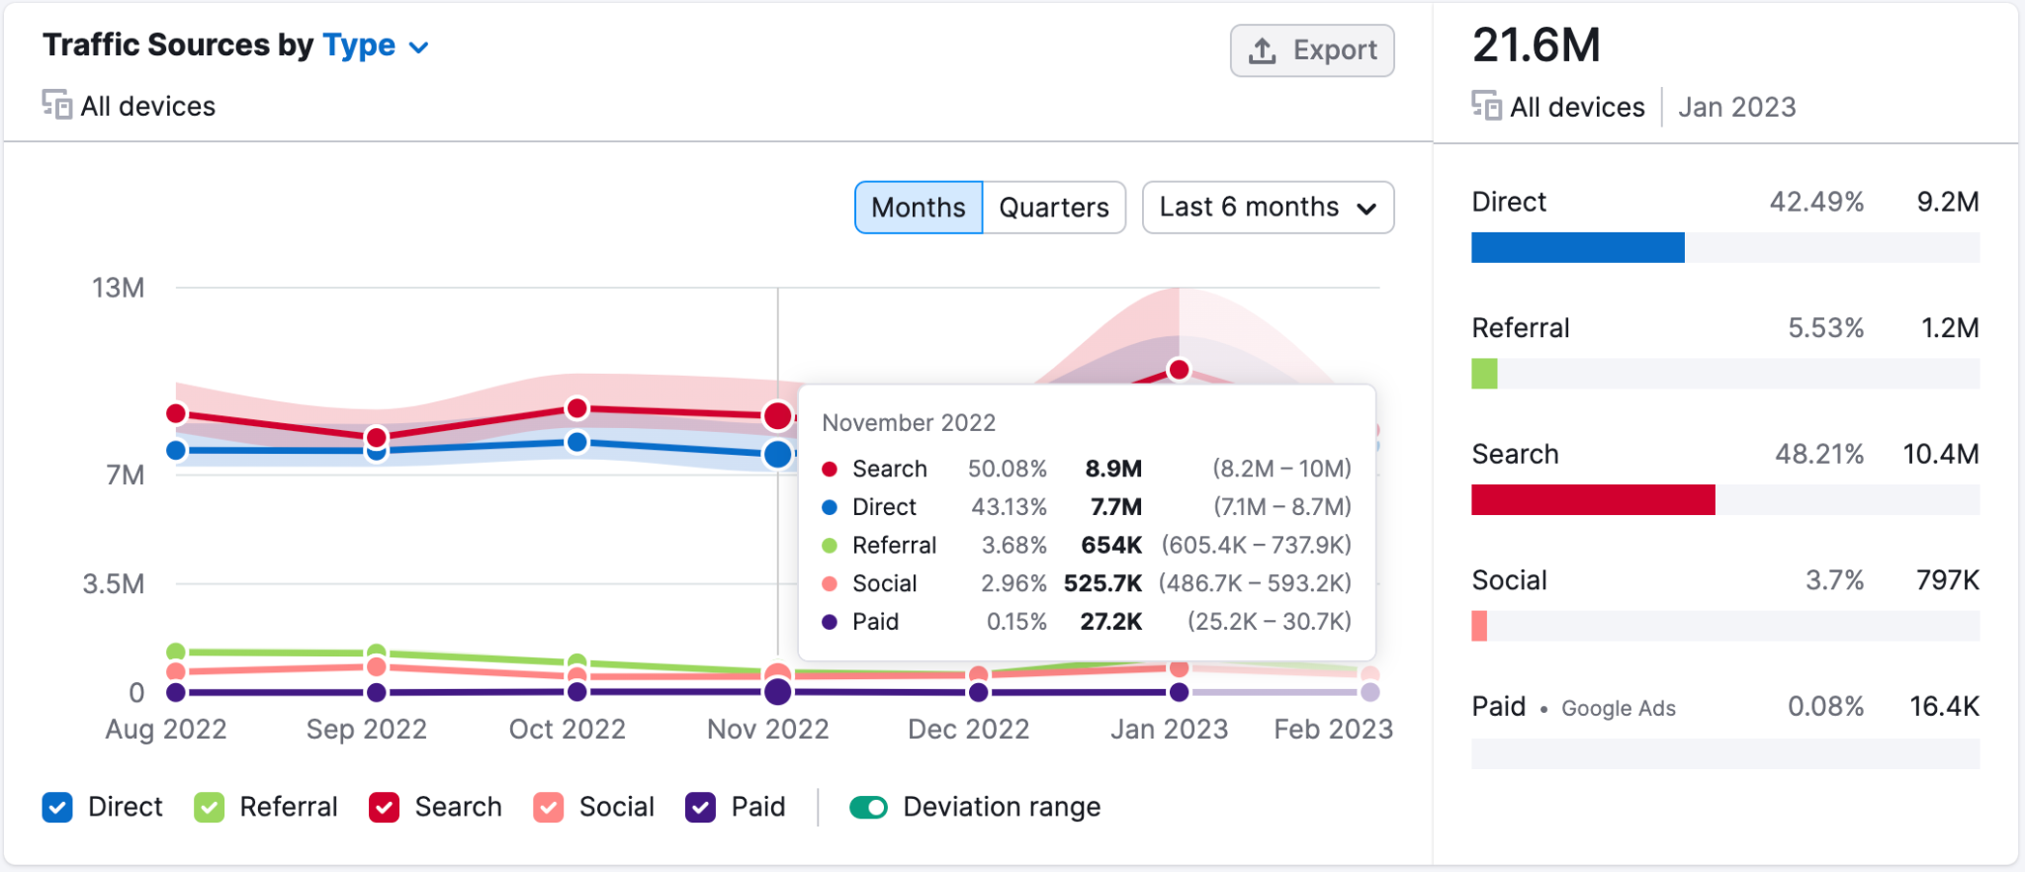The height and width of the screenshot is (872, 2025).
Task: Click the 13M y-axis label
Action: (x=119, y=288)
